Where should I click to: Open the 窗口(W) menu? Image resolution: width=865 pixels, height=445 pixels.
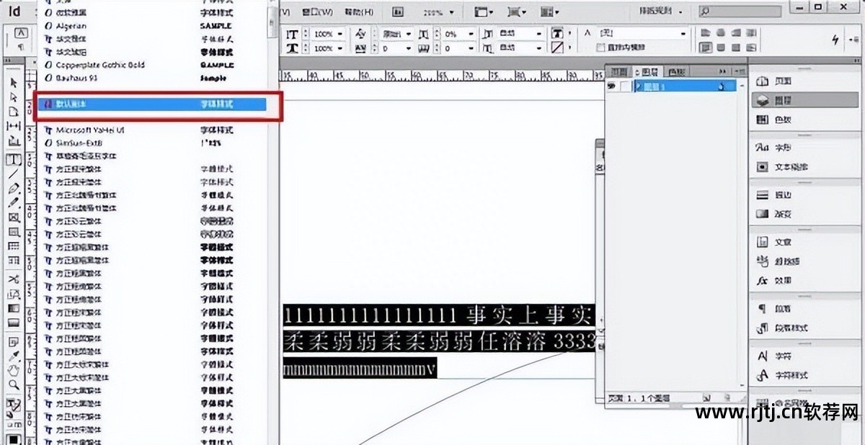click(317, 12)
